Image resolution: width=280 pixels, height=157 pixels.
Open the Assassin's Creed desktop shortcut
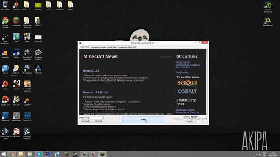pos(27,133)
